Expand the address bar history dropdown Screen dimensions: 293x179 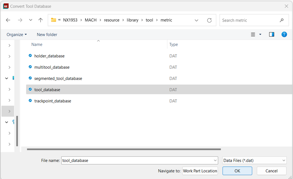(x=196, y=20)
